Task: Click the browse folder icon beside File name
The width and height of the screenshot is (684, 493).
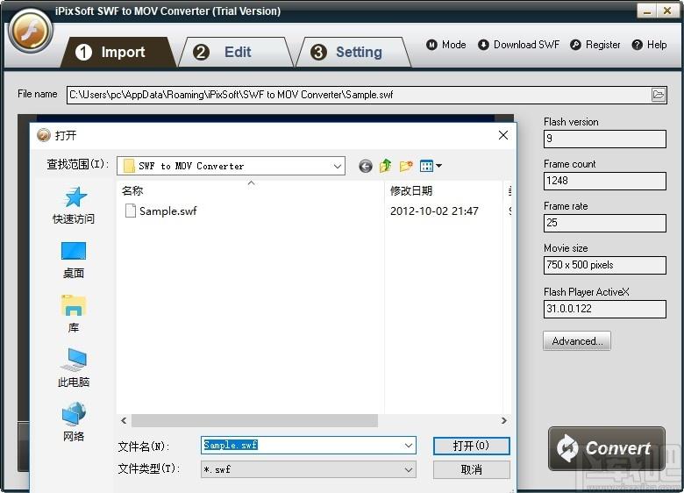Action: click(x=659, y=95)
